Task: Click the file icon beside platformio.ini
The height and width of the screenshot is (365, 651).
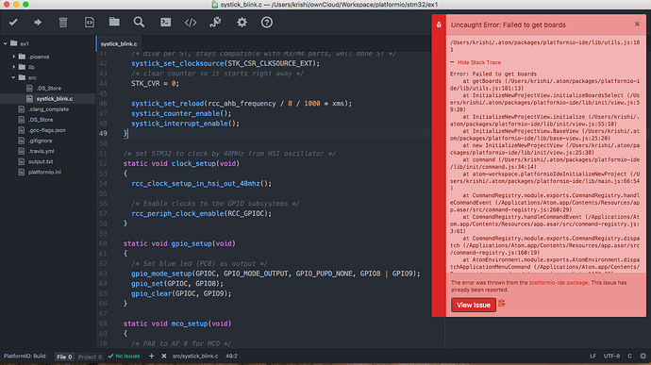Action: coord(21,172)
